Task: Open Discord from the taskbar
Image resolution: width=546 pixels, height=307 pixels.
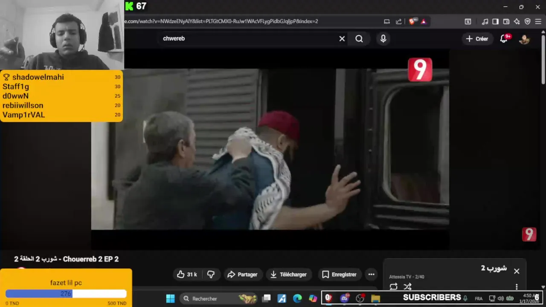Action: click(x=344, y=298)
